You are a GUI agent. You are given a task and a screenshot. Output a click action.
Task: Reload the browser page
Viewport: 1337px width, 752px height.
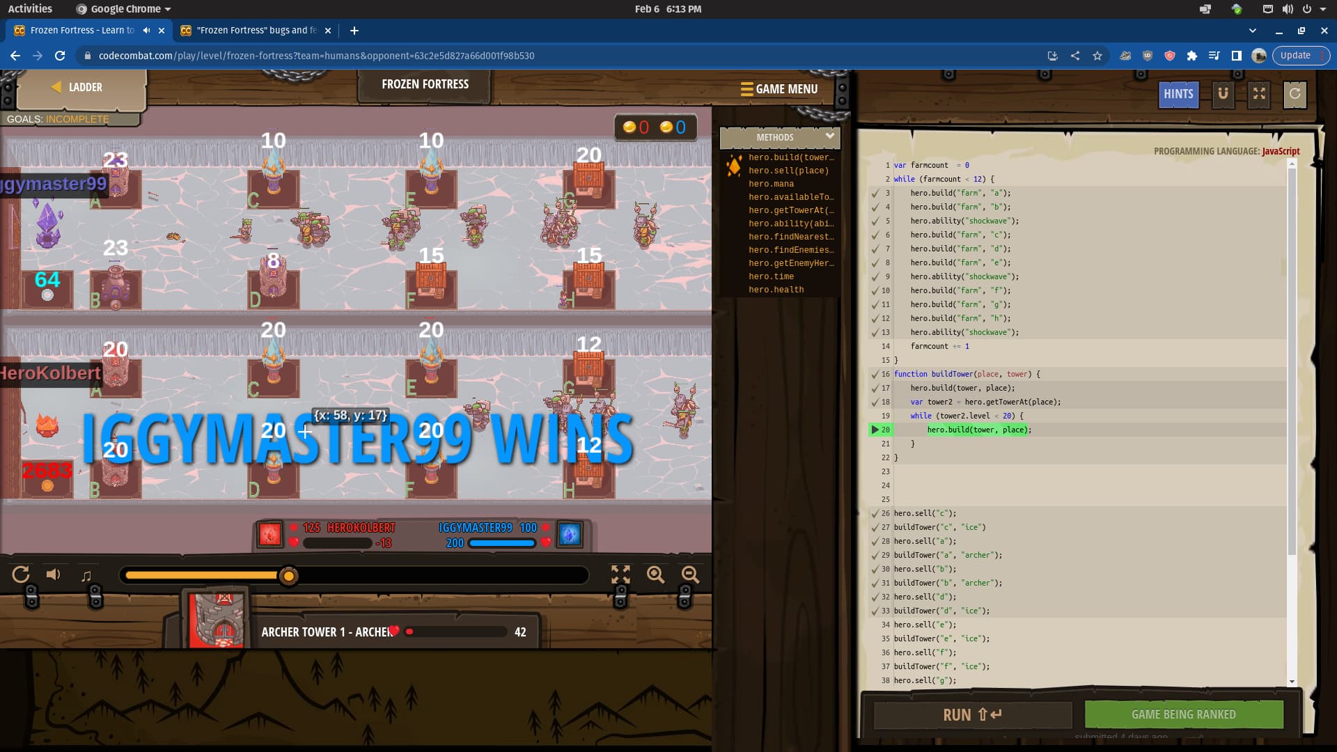pos(60,56)
